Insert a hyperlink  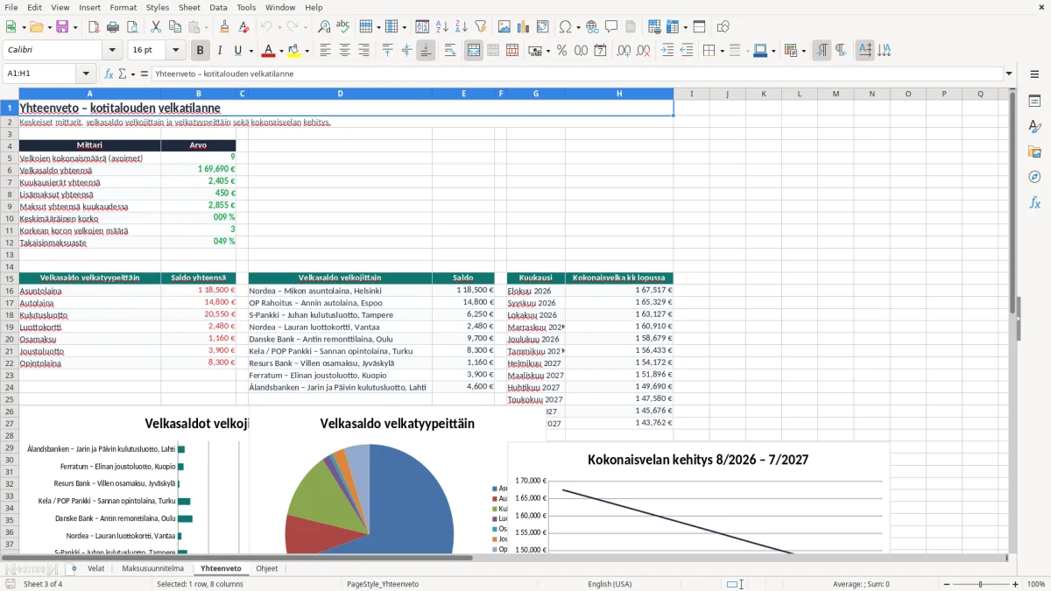592,27
